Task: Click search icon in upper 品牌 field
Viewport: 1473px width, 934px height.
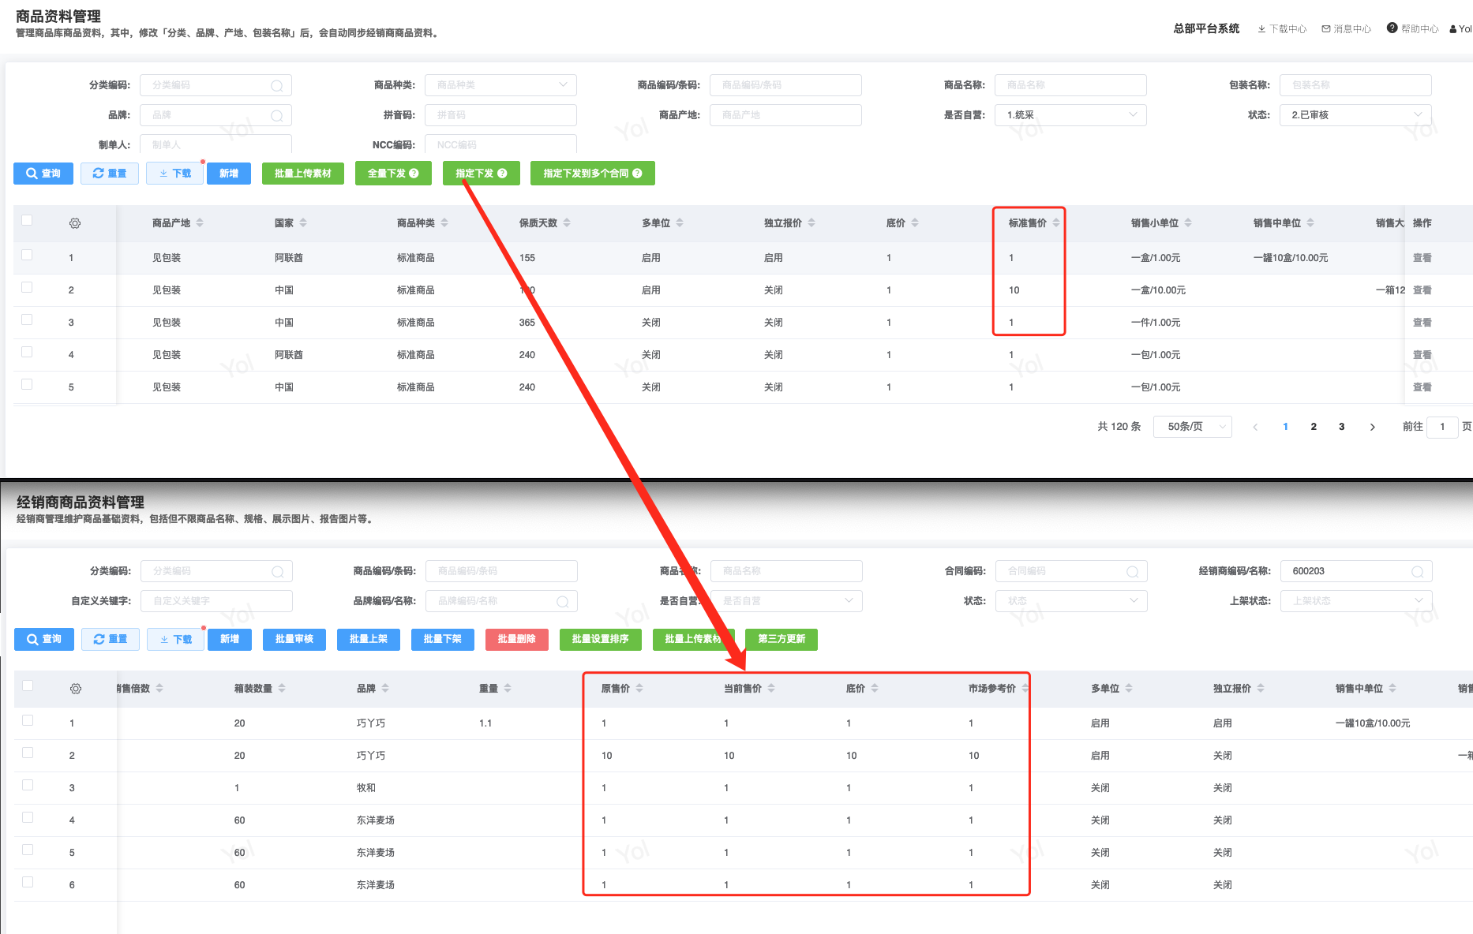Action: 277,116
